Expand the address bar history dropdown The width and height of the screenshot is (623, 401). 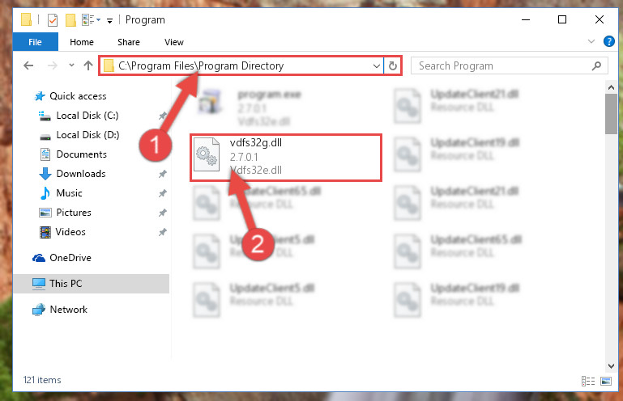click(x=376, y=65)
